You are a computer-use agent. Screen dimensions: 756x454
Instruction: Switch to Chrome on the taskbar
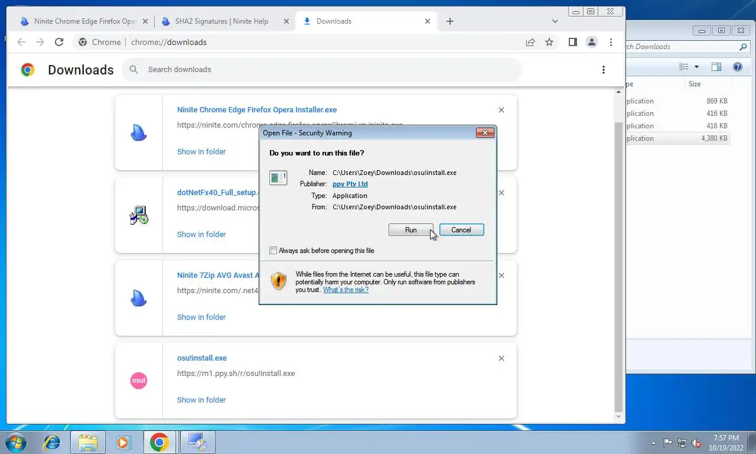159,442
